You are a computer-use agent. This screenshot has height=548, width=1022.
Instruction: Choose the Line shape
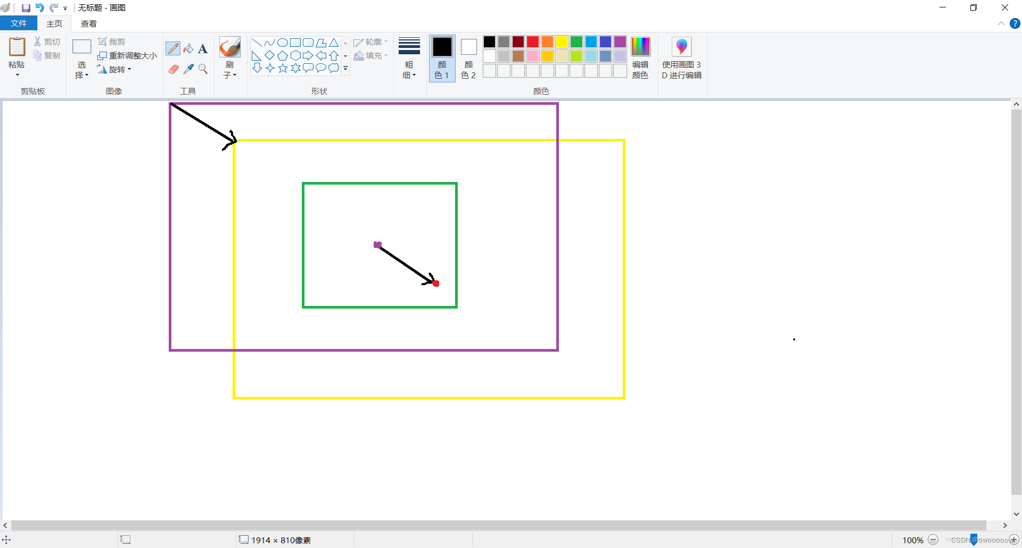click(x=257, y=43)
